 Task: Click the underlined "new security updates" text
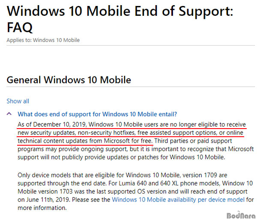47,133
